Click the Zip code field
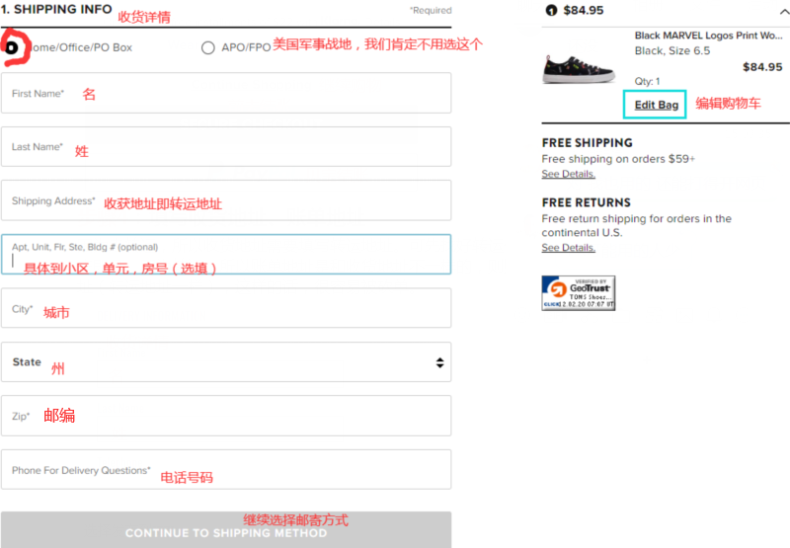The height and width of the screenshot is (548, 790). coord(226,416)
